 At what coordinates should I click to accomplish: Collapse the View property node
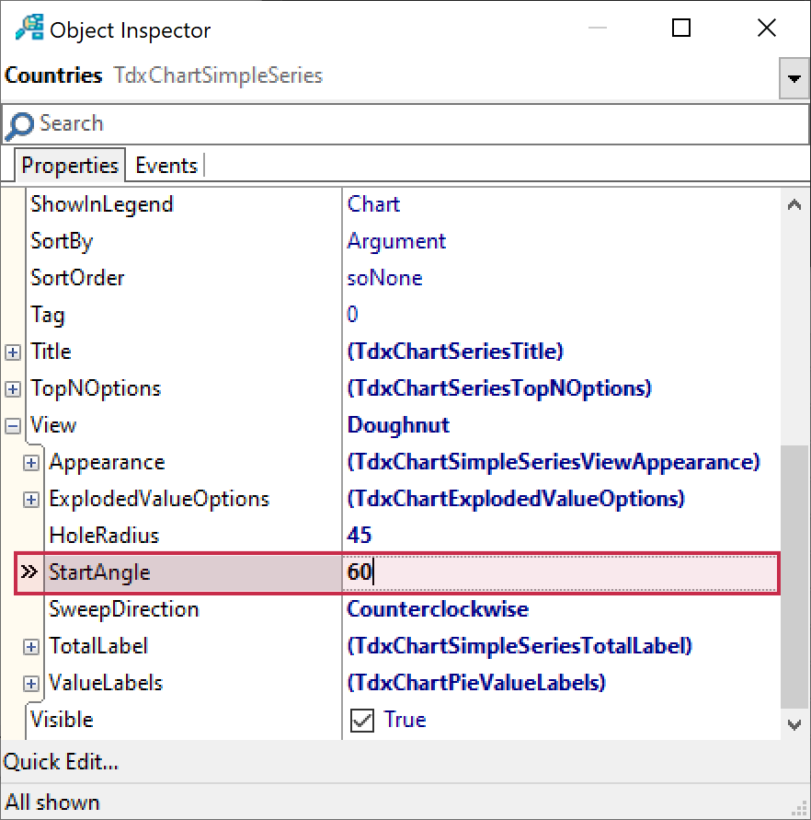13,425
